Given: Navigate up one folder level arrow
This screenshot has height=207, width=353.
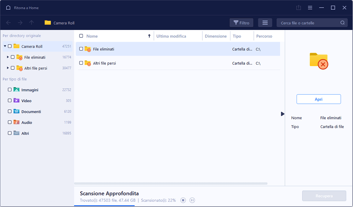Looking at the screenshot, I should (31, 23).
